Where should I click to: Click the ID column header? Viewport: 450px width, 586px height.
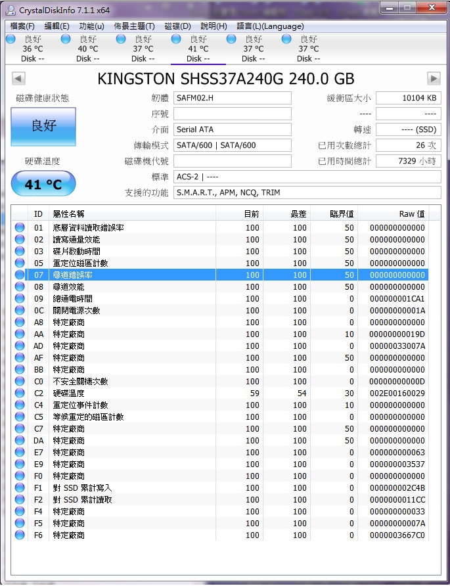coord(39,214)
